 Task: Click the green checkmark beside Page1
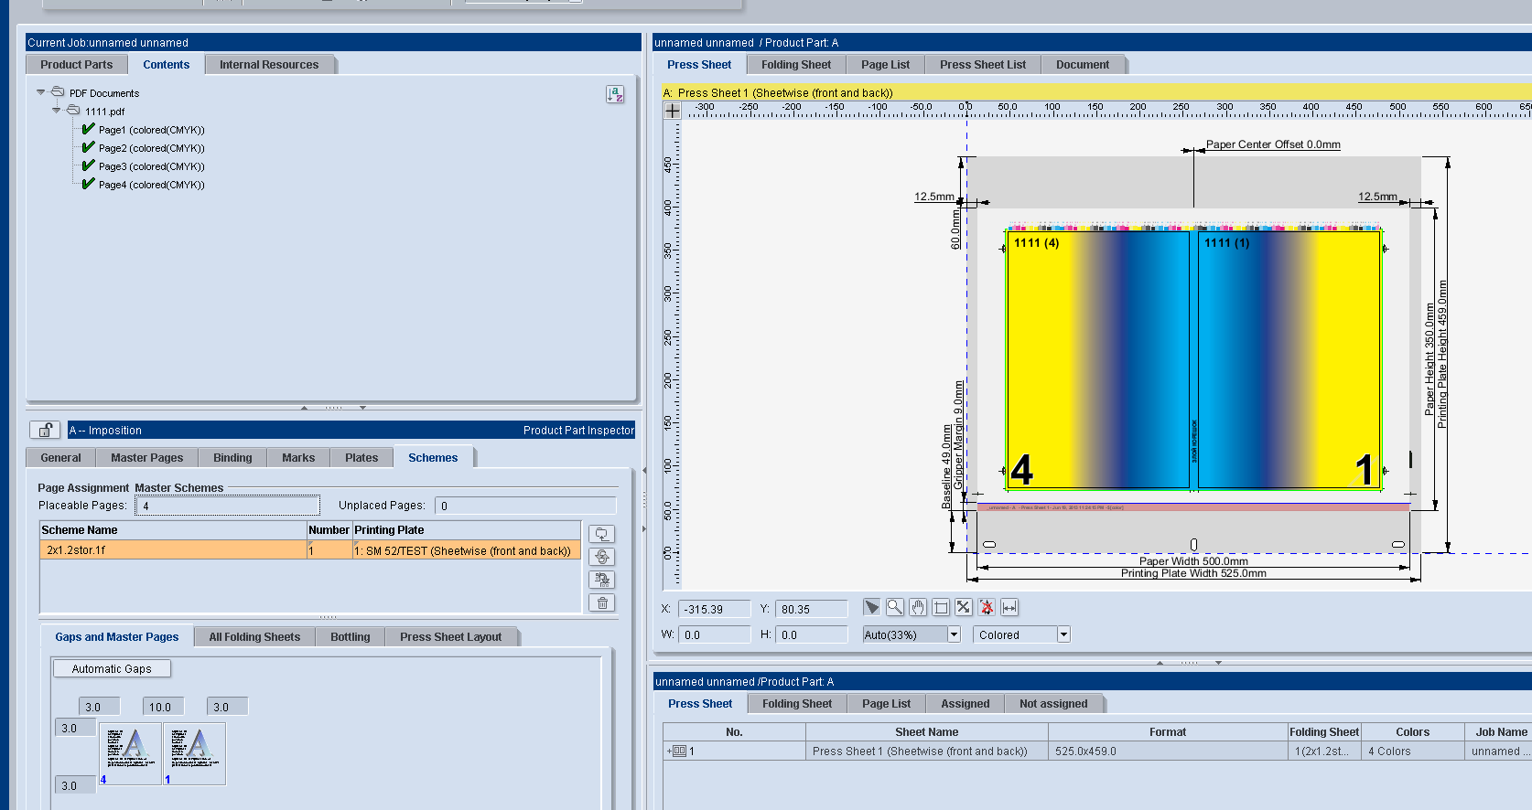(89, 130)
